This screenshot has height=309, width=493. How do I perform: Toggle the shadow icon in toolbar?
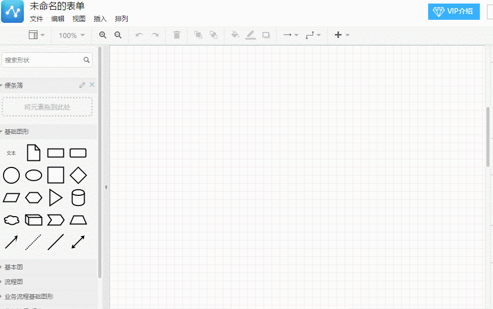click(266, 35)
